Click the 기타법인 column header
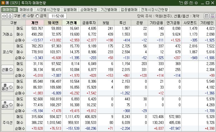Image resolution: width=216 pixels, height=132 pixels. point(207,23)
